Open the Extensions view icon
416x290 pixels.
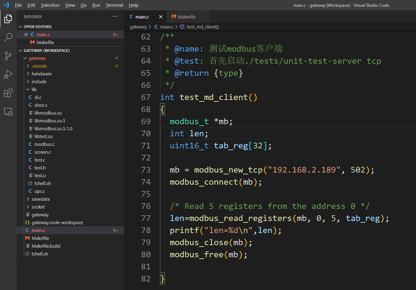(x=8, y=93)
